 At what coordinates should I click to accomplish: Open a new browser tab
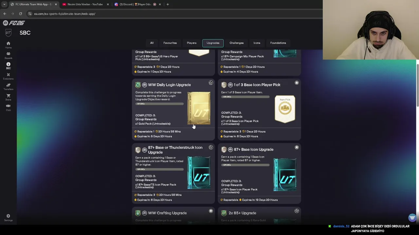click(168, 4)
